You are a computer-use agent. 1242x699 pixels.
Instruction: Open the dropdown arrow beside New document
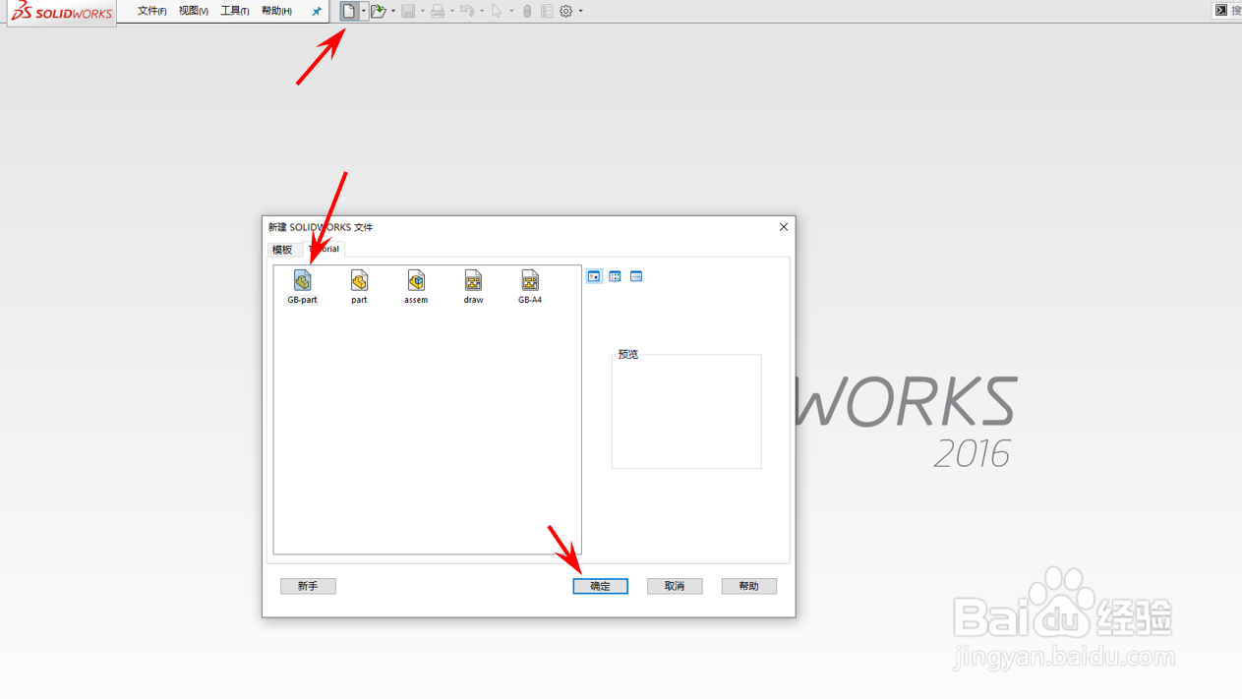[364, 11]
